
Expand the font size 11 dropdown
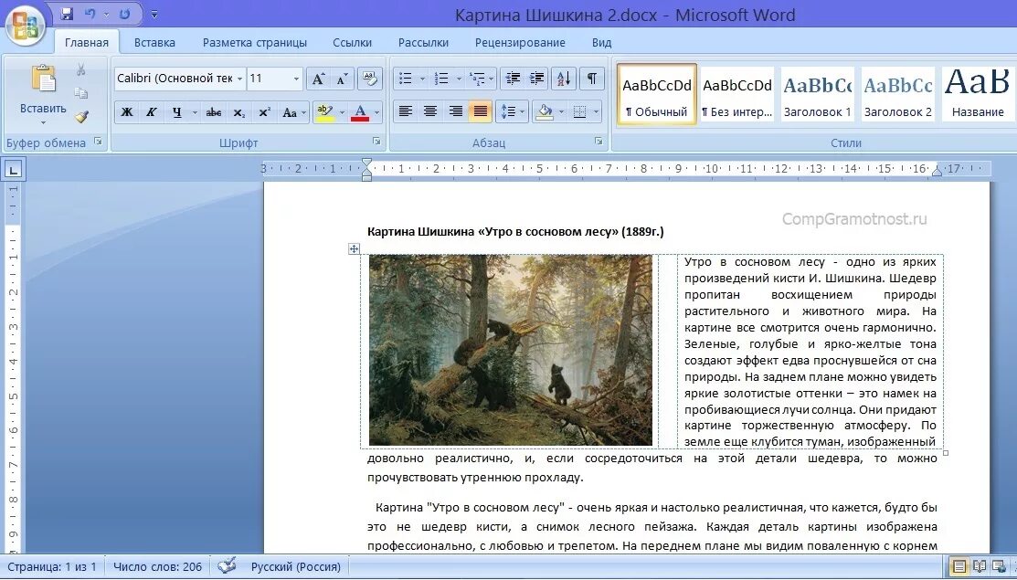(x=296, y=79)
